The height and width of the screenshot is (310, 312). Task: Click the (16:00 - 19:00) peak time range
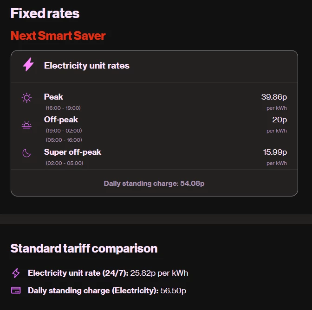pos(63,108)
